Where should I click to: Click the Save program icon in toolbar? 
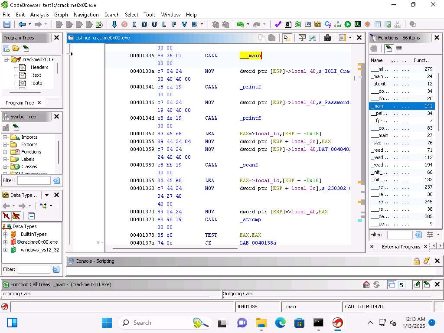(x=7, y=24)
